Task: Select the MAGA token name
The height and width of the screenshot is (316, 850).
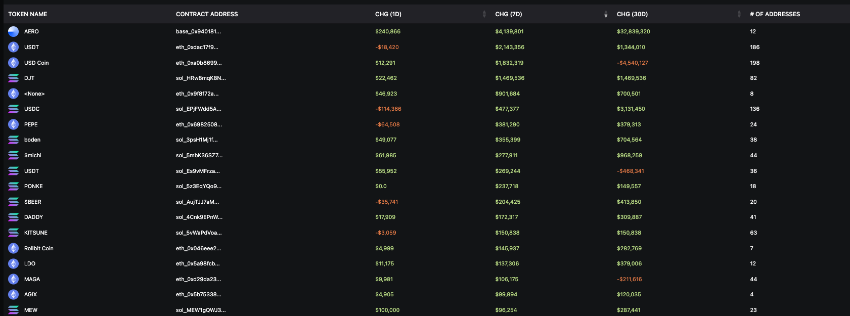Action: tap(32, 279)
